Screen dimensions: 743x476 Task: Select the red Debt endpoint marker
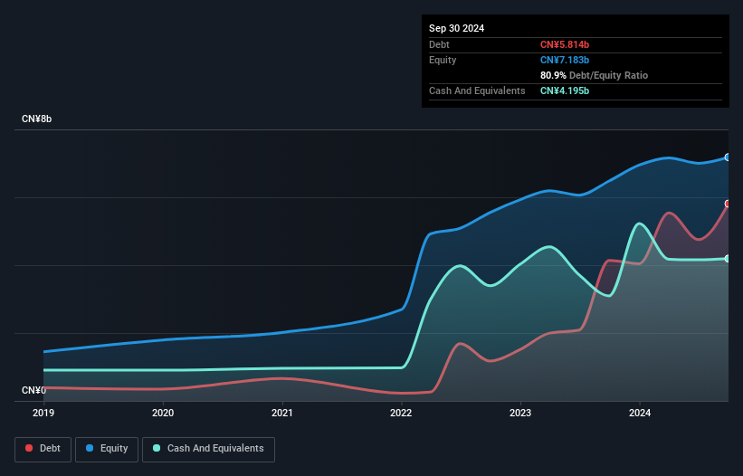(x=728, y=204)
